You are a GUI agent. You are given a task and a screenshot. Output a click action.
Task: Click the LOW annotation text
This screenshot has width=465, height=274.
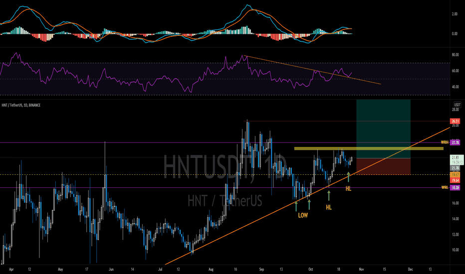point(303,215)
